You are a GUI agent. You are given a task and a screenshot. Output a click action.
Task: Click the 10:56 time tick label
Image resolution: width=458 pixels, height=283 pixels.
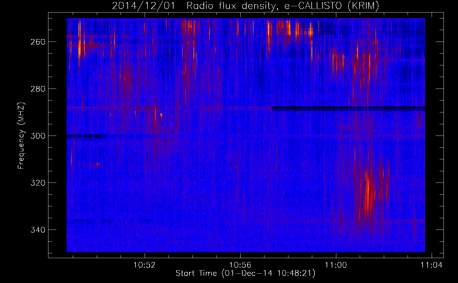pos(240,265)
